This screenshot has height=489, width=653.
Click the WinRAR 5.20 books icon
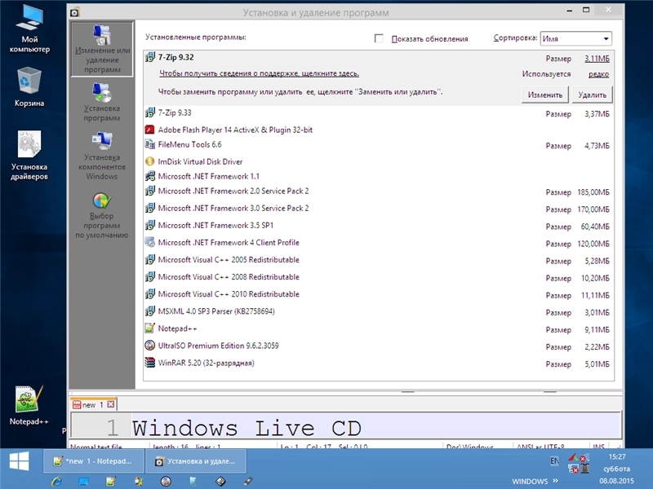click(x=150, y=363)
